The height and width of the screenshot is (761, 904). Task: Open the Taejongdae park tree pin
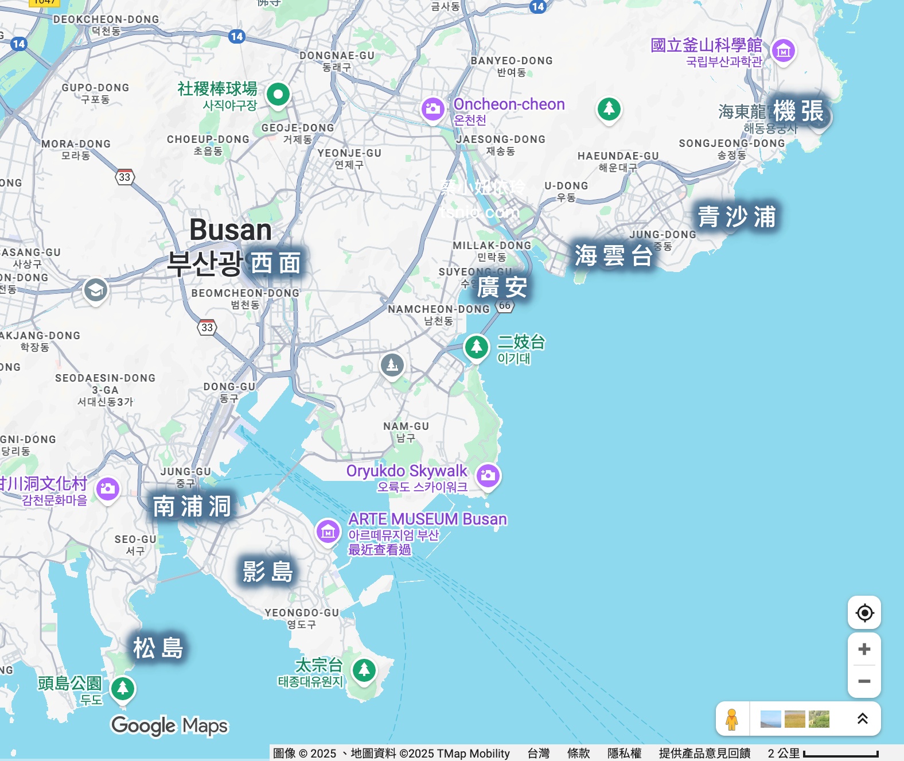(x=364, y=670)
